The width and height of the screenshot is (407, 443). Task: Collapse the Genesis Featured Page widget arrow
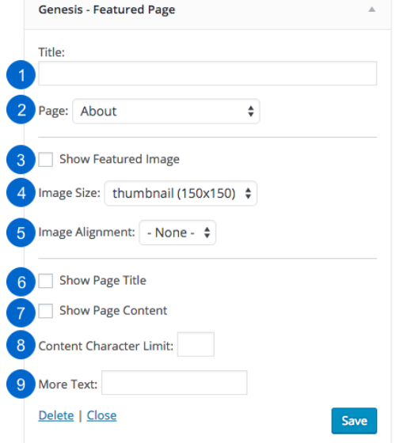[371, 9]
